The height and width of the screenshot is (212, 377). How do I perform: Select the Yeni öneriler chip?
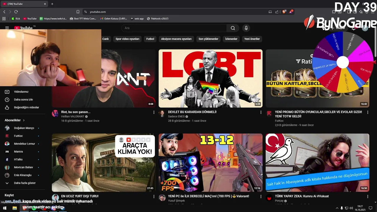(x=252, y=39)
